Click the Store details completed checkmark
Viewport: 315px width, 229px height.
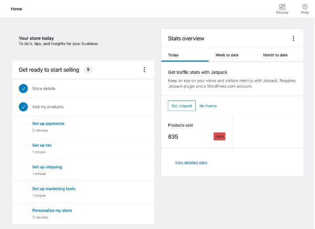23,89
